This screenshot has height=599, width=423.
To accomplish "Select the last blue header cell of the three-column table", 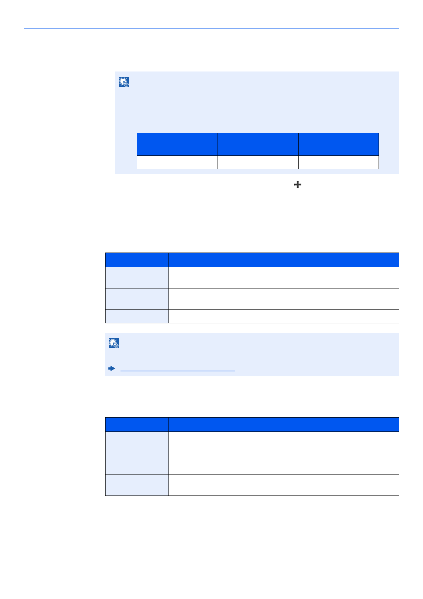I will click(x=338, y=144).
